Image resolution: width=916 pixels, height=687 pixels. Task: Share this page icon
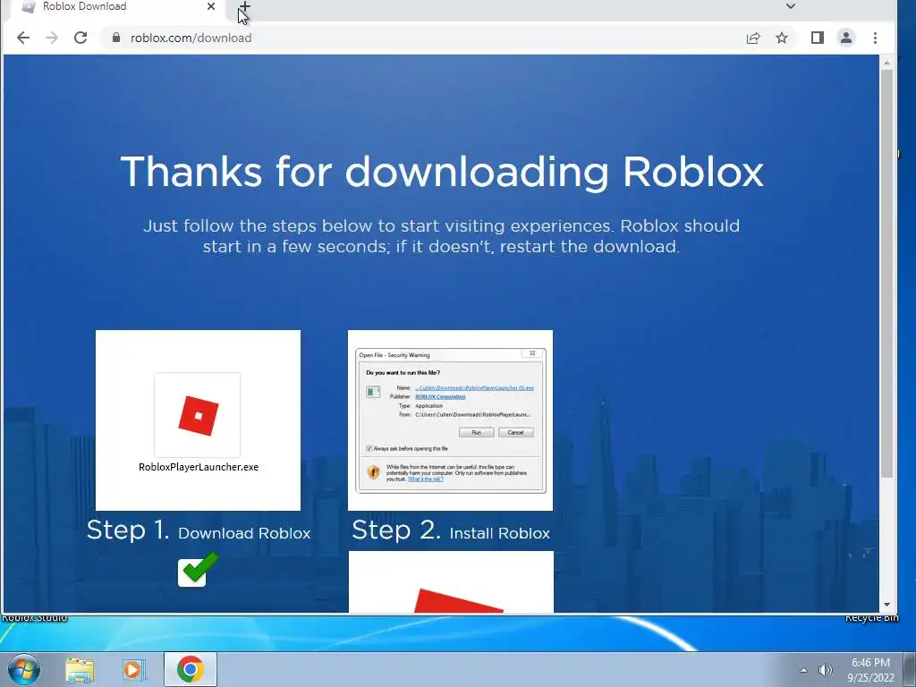tap(753, 38)
